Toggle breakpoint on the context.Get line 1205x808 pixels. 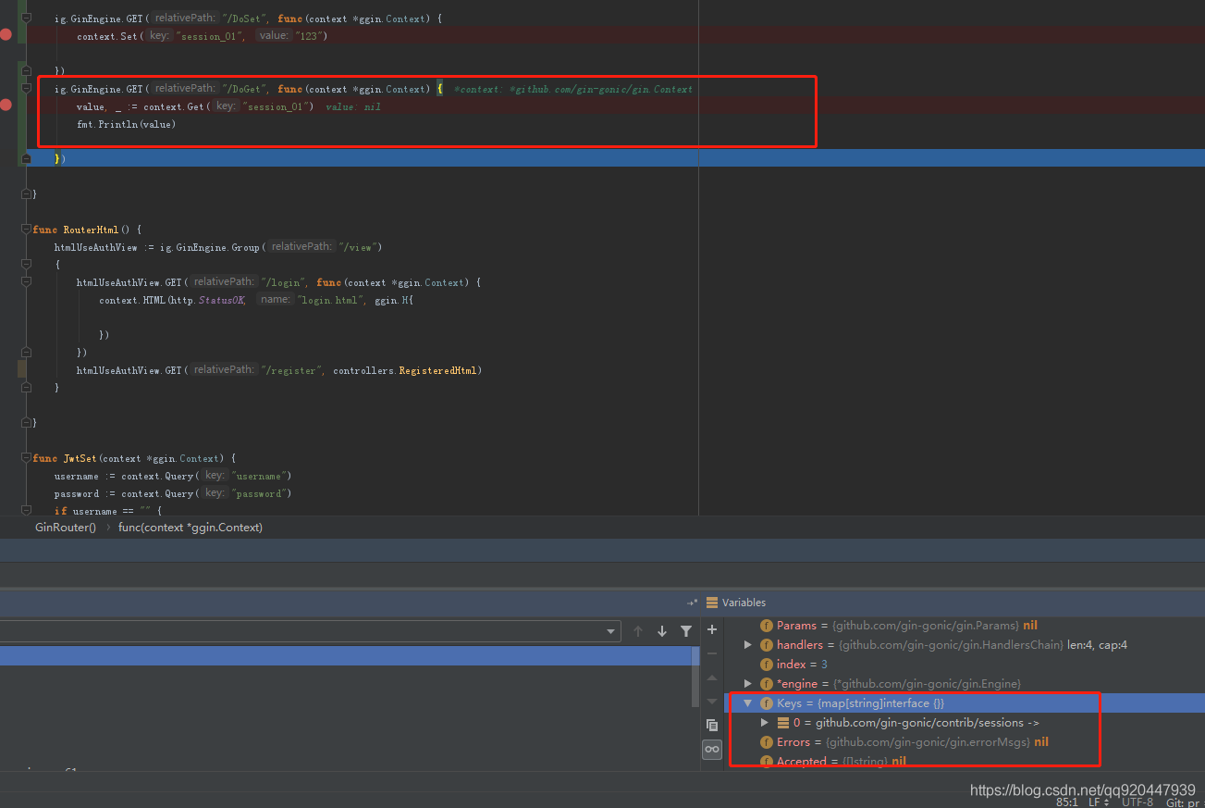click(6, 106)
